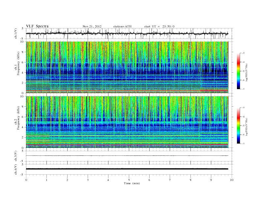This screenshot has width=261, height=202.
Task: Select the "start UT = 23:50:0" text
Action: [159, 26]
